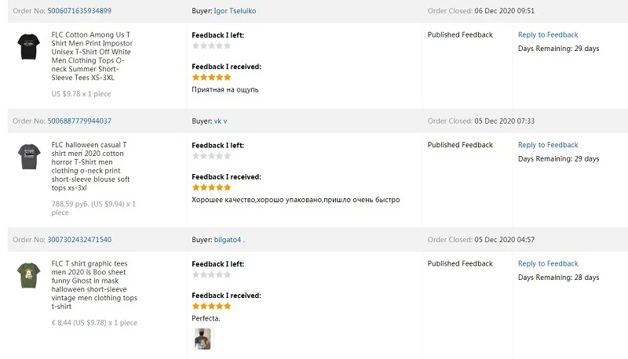View buyer Igor Tseluiko profile
Screen dimensions: 628x359
[235, 11]
